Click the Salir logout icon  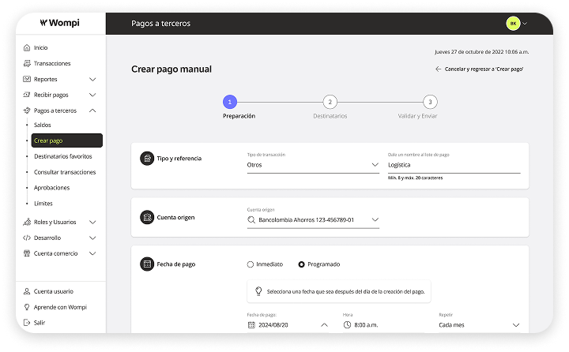pos(28,323)
